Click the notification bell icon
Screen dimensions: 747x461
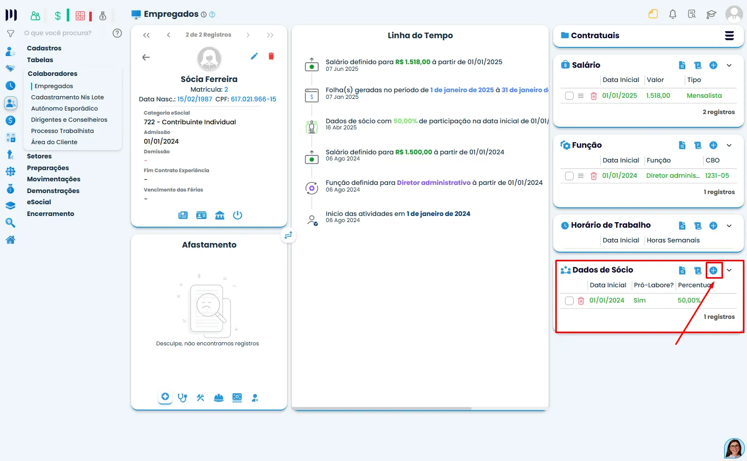(x=673, y=14)
